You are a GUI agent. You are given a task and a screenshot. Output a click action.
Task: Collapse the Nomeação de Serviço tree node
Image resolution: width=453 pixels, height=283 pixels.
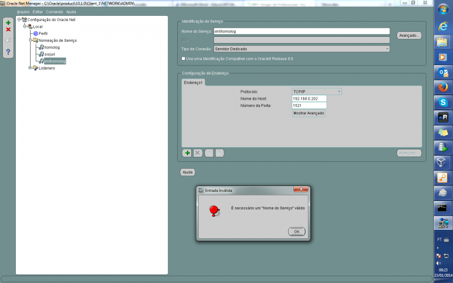(31, 41)
